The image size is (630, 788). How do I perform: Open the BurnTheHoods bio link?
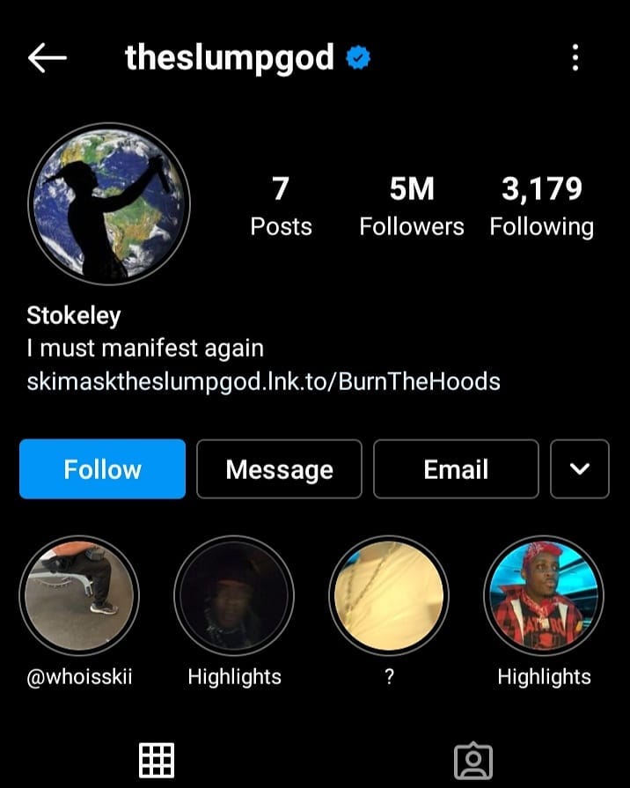pyautogui.click(x=263, y=381)
